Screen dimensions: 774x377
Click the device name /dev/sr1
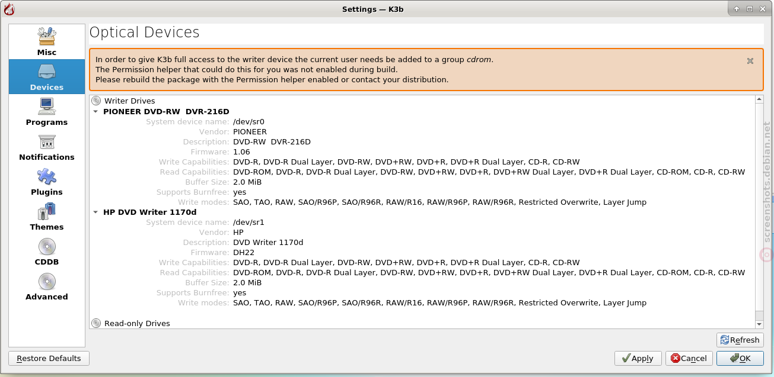[249, 223]
